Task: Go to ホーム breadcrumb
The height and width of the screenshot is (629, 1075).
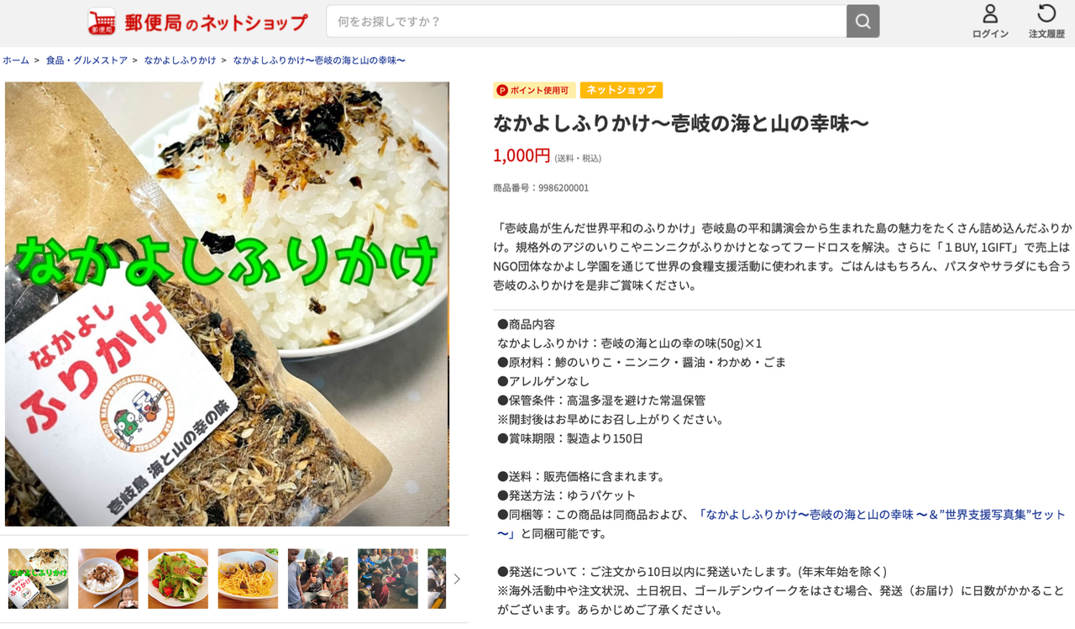Action: pos(16,60)
